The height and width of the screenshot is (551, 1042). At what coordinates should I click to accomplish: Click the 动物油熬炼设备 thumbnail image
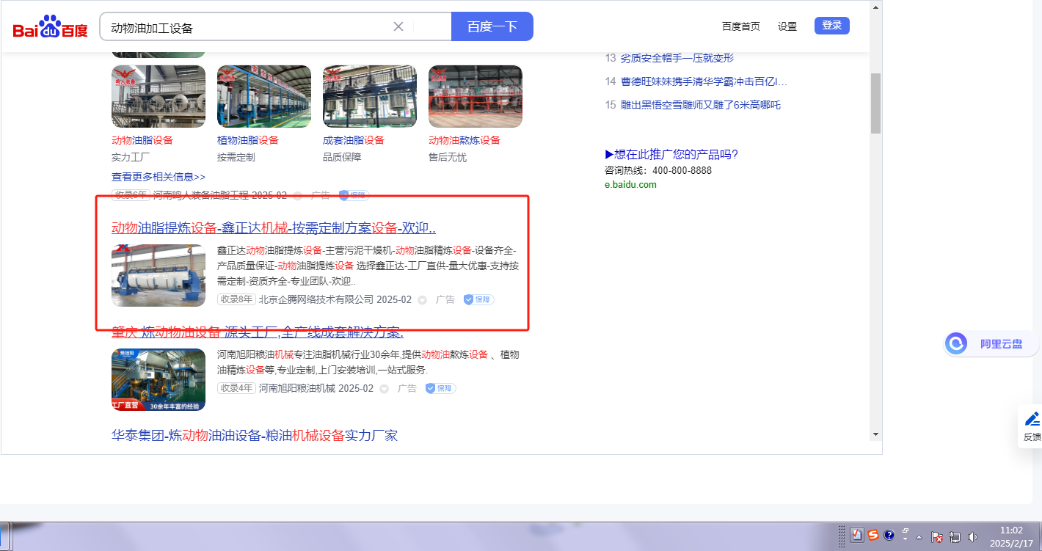coord(476,97)
